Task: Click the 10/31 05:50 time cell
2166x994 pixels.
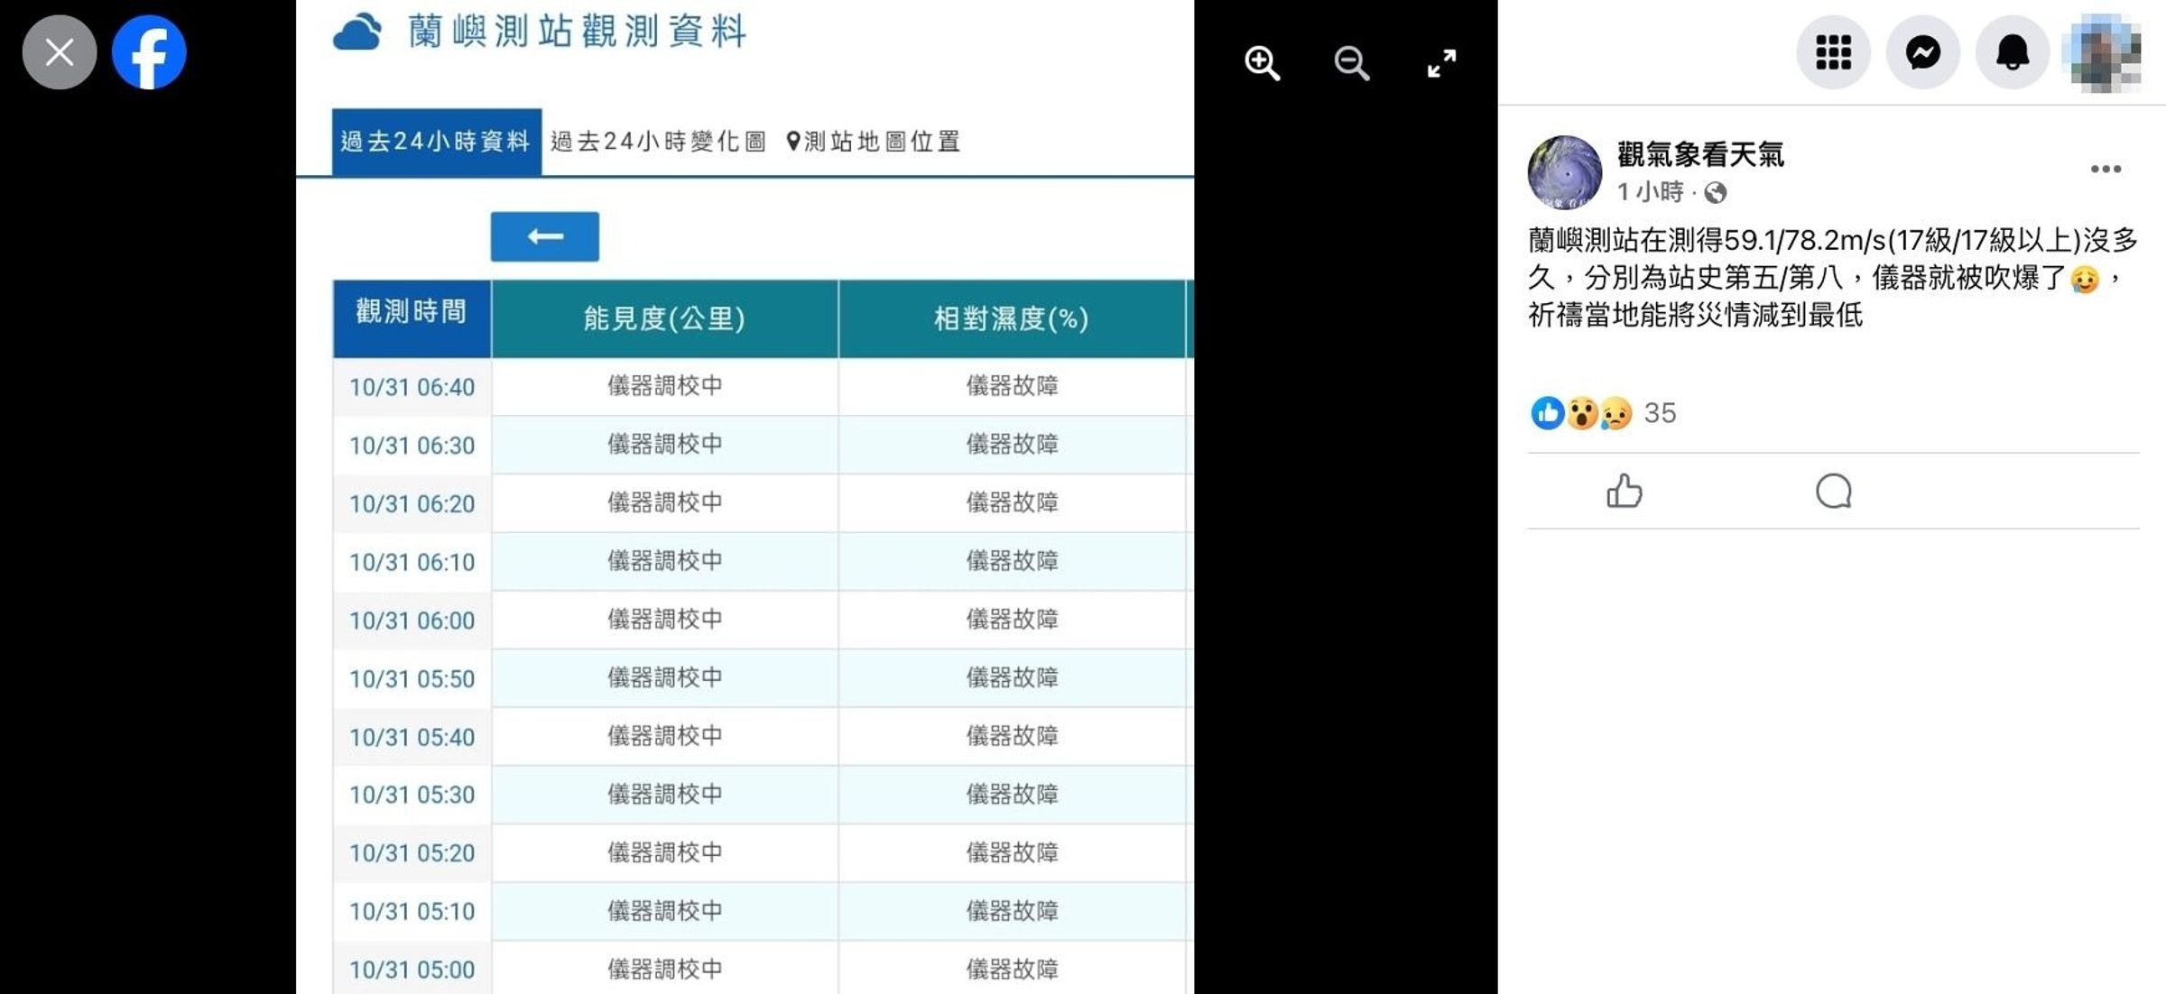Action: [412, 678]
